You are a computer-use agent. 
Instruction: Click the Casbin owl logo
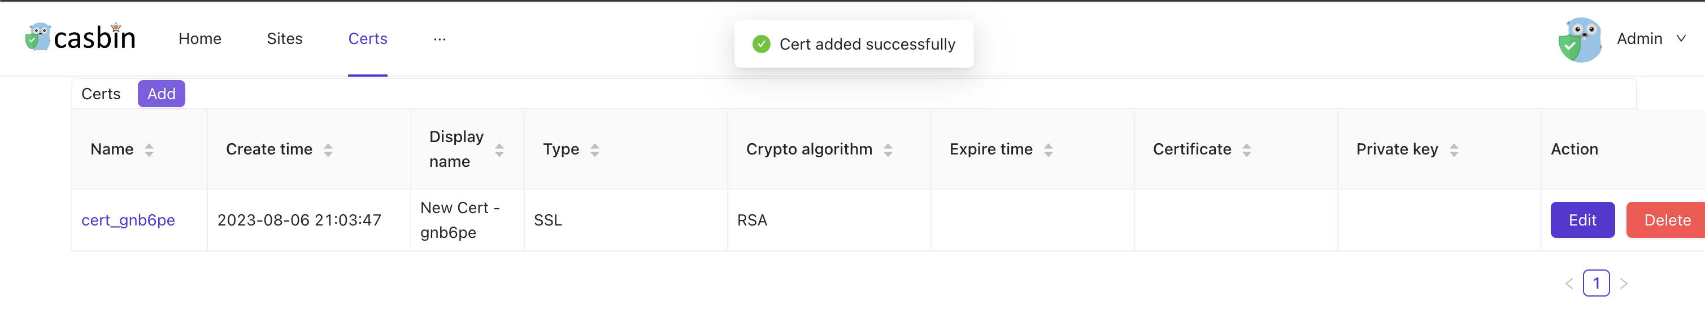[x=38, y=38]
